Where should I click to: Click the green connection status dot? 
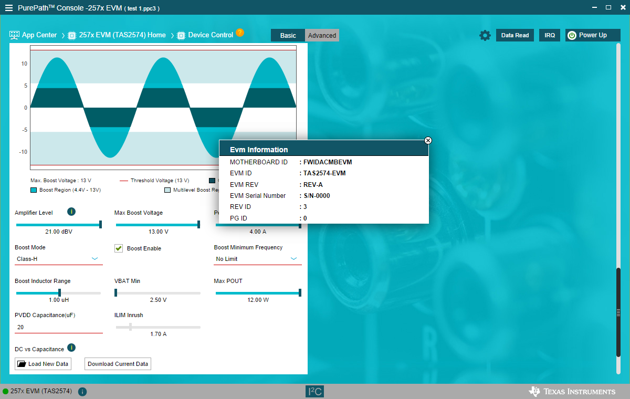click(6, 392)
